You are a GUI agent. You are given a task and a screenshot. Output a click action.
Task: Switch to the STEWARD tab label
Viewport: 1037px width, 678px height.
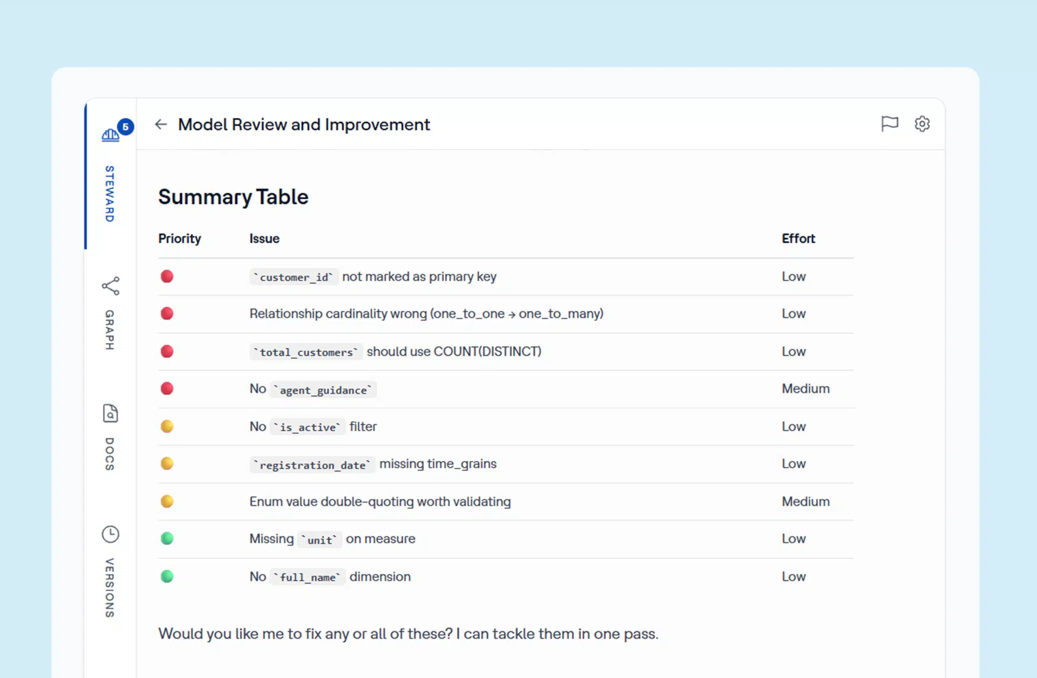click(110, 194)
